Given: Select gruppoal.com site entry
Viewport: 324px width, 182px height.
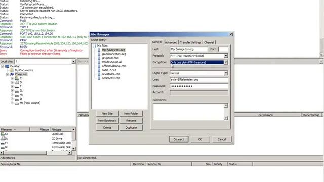Looking at the screenshot, I should coord(110,58).
